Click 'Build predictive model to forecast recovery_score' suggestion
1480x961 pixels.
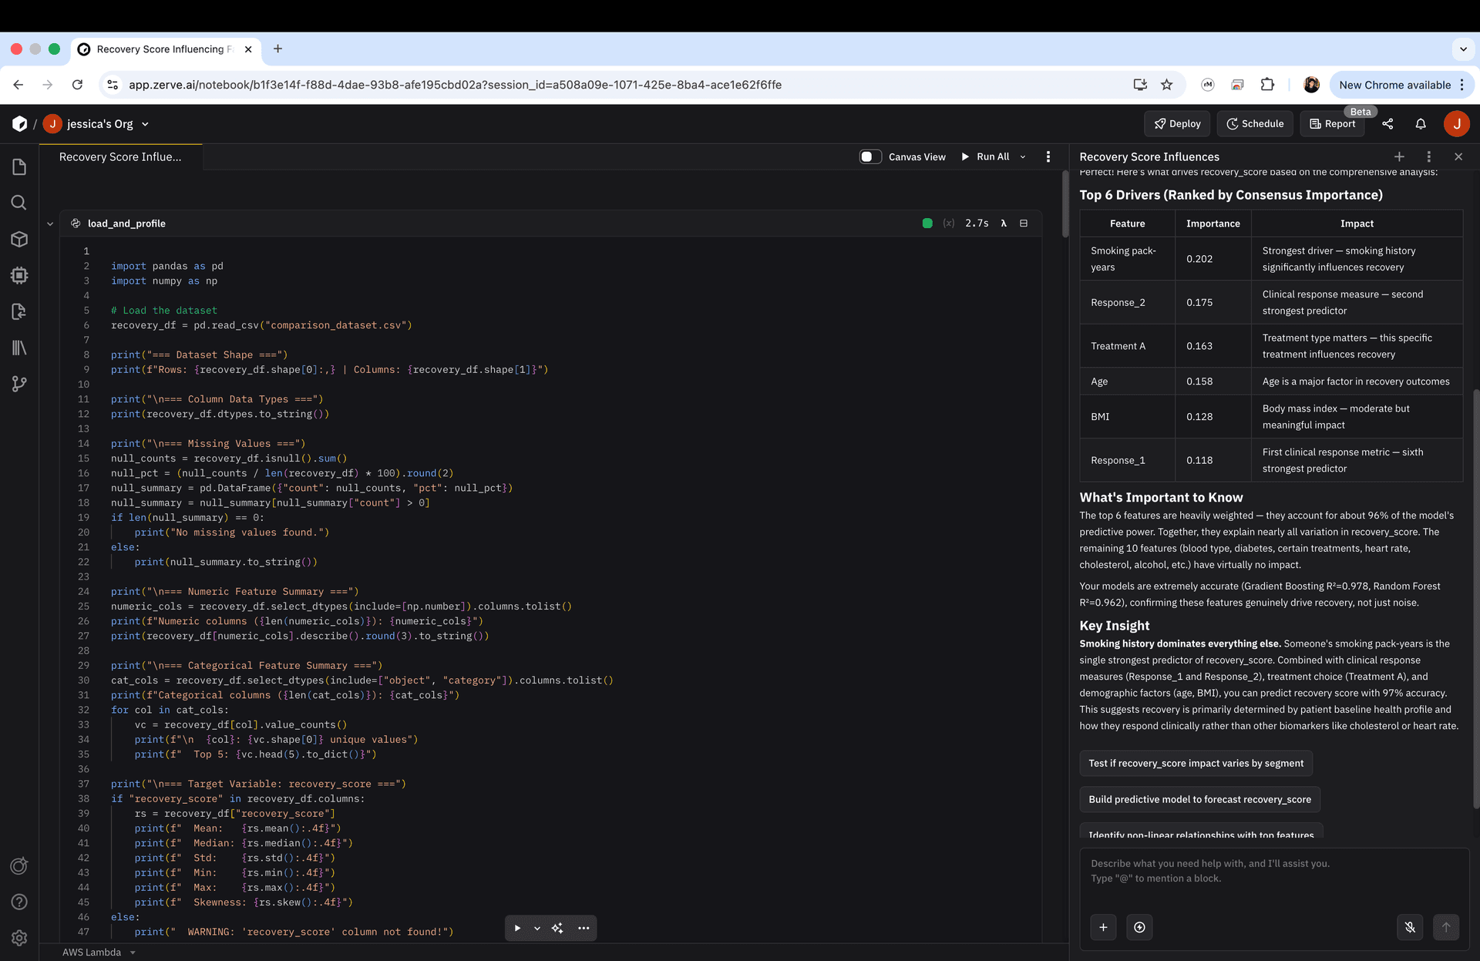coord(1199,799)
